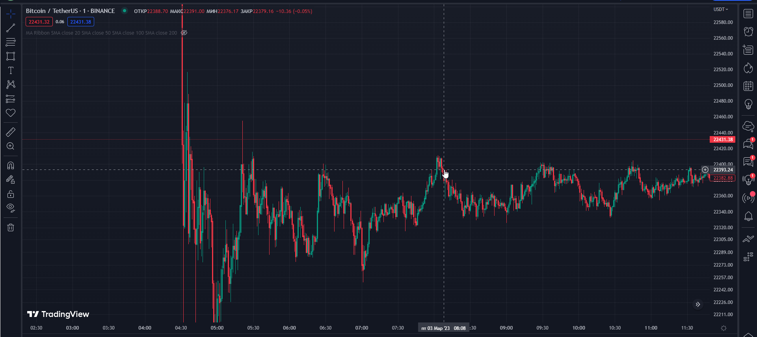Open the live streams panel

tap(748, 198)
